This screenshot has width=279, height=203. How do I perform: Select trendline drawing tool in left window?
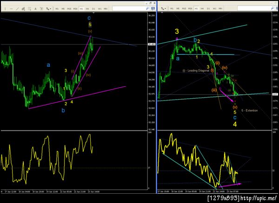[17, 8]
